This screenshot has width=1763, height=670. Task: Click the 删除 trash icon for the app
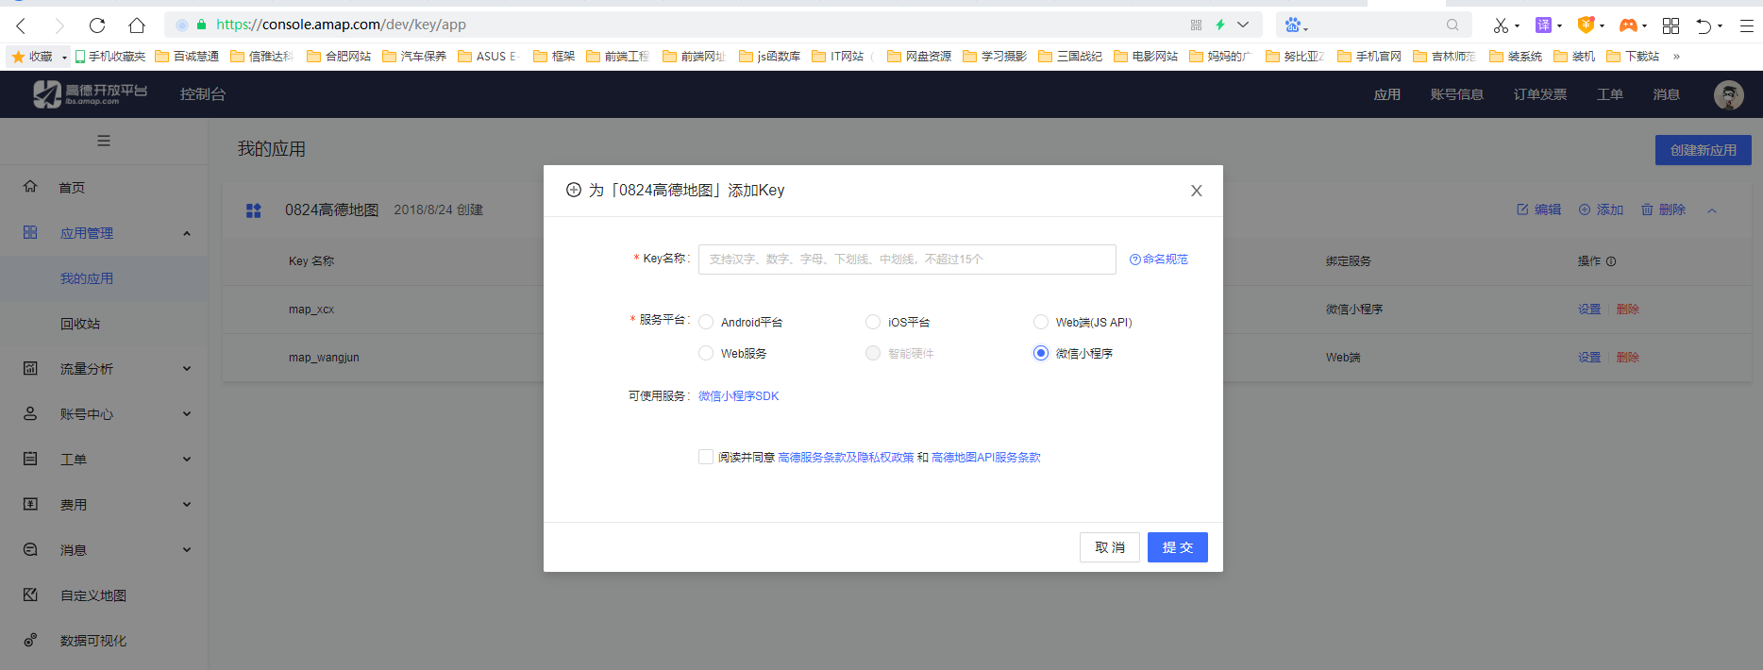click(1647, 209)
